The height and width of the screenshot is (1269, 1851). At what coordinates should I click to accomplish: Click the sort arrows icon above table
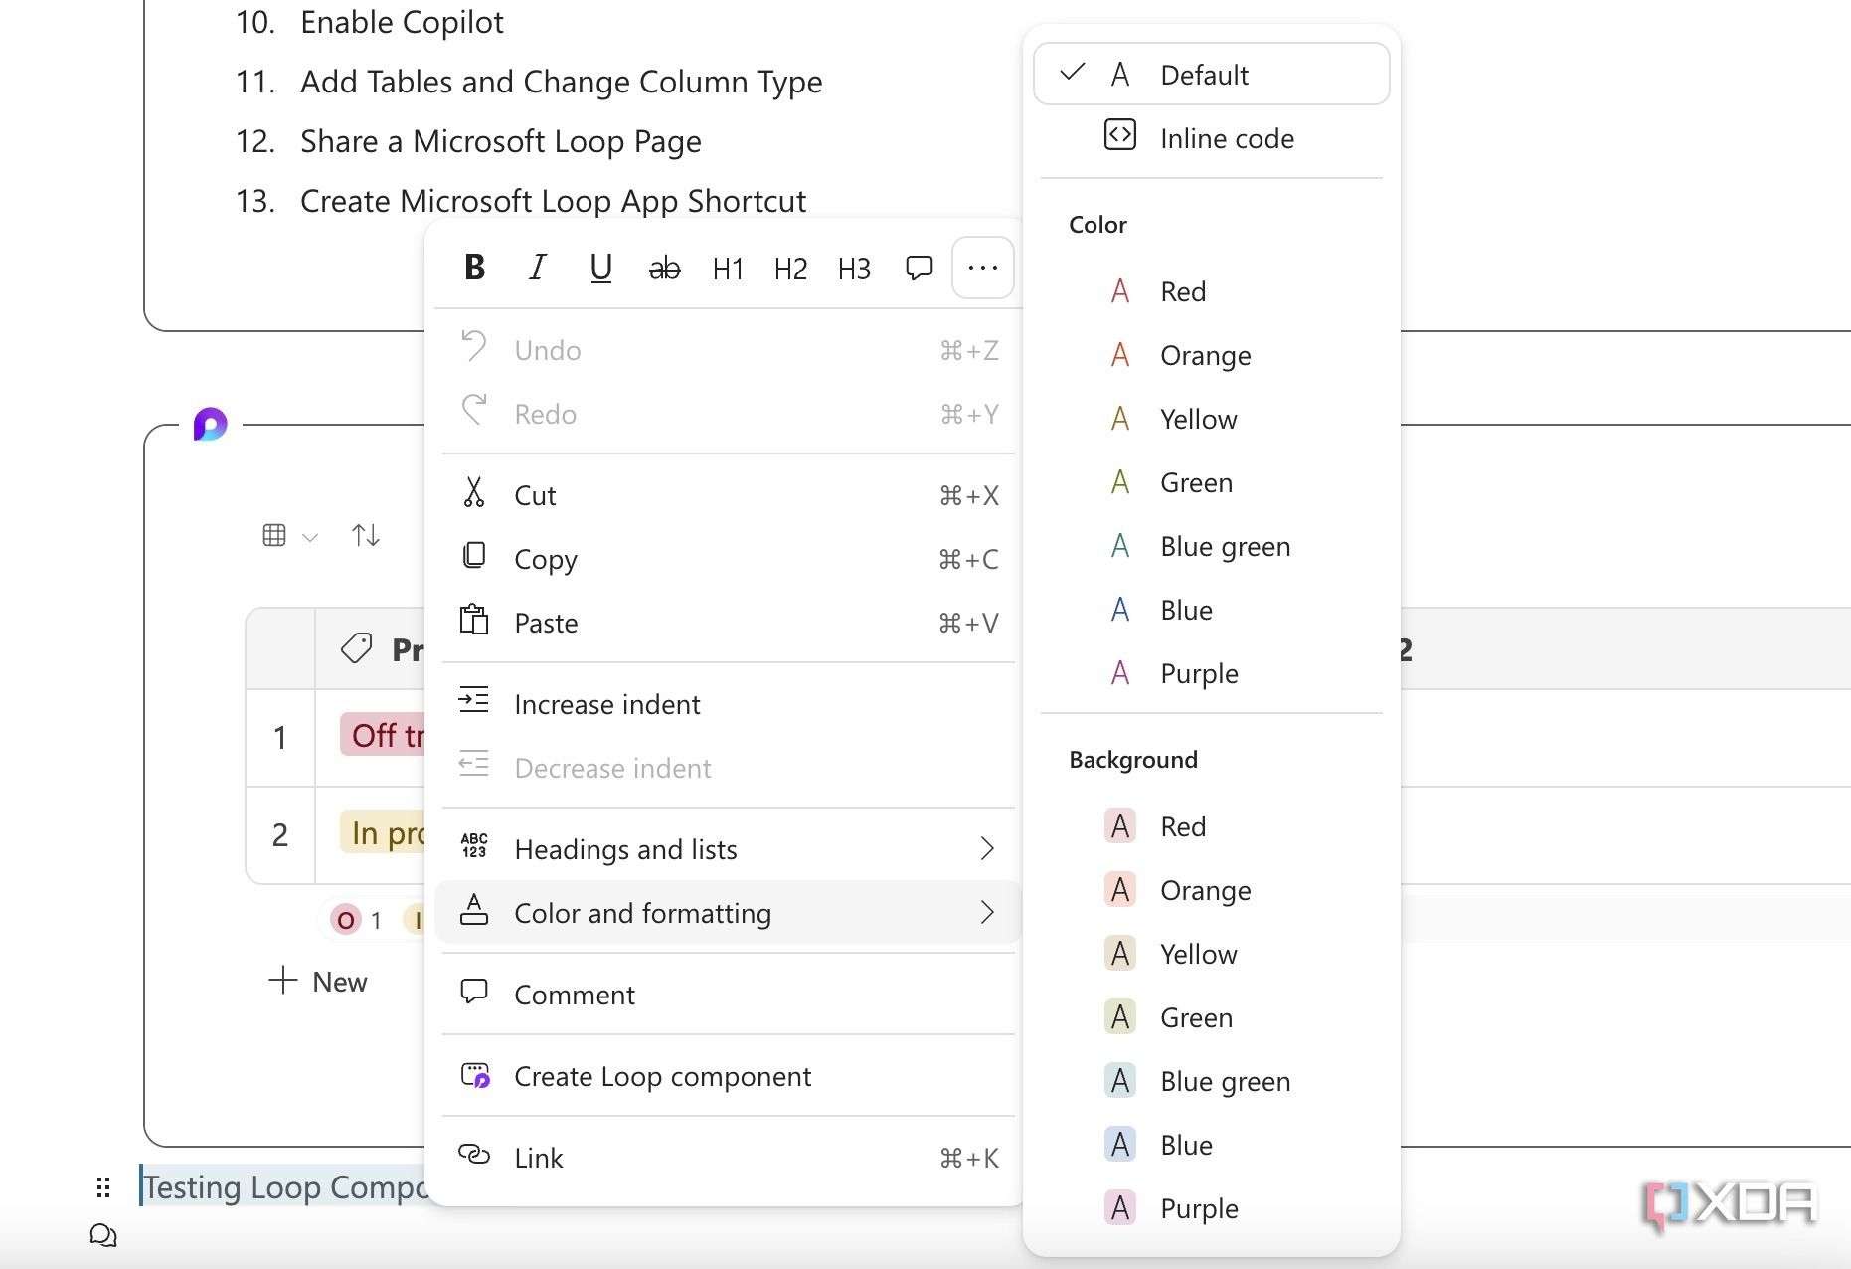point(365,536)
